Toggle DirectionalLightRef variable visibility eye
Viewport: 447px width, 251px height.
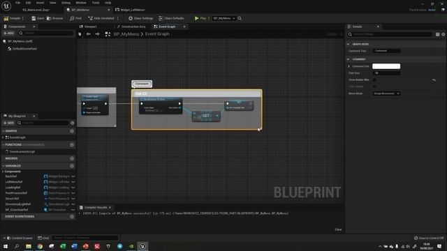73,204
